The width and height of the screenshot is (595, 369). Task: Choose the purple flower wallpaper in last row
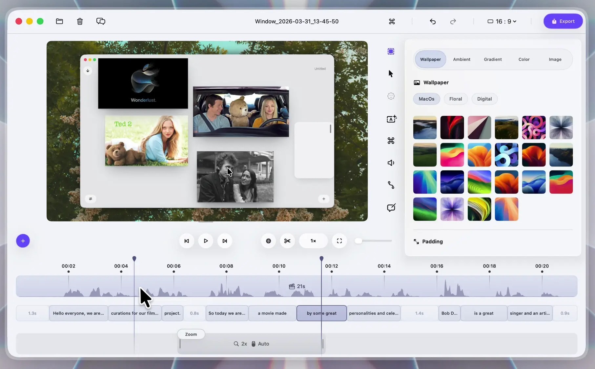click(x=452, y=209)
